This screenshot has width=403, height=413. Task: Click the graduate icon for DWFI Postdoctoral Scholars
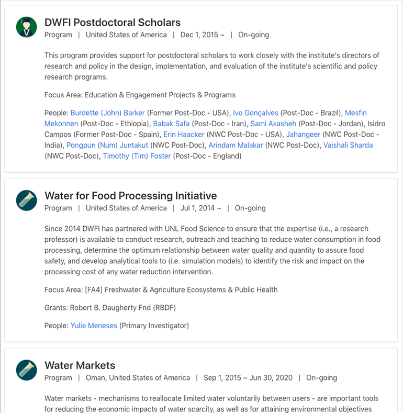coord(26,27)
